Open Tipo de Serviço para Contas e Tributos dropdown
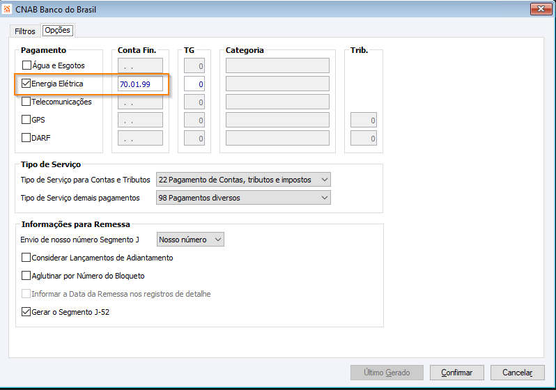556x390 pixels. [243, 180]
